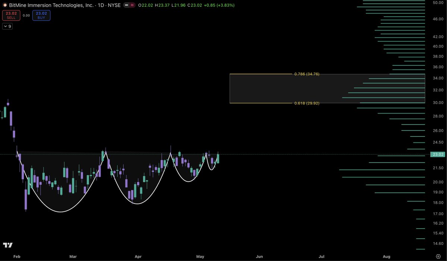Screen dimensions: 447x261
Task: Click the Jun label on time axis
Action: [259, 257]
